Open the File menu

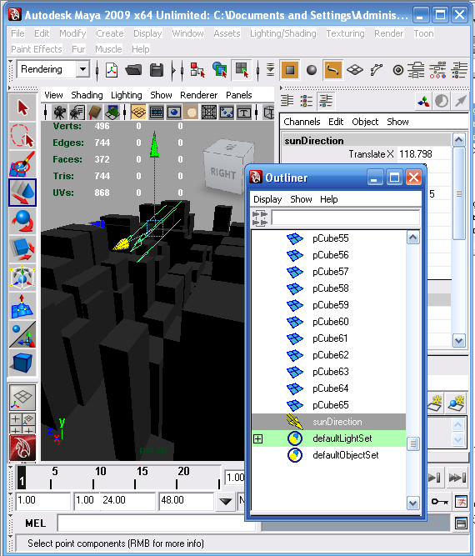click(x=17, y=33)
